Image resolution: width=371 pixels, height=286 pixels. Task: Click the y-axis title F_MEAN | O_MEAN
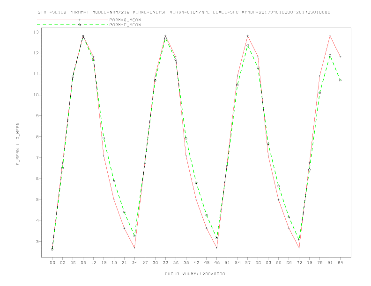pos(18,144)
